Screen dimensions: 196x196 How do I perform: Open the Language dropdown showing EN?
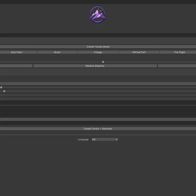pos(105,139)
